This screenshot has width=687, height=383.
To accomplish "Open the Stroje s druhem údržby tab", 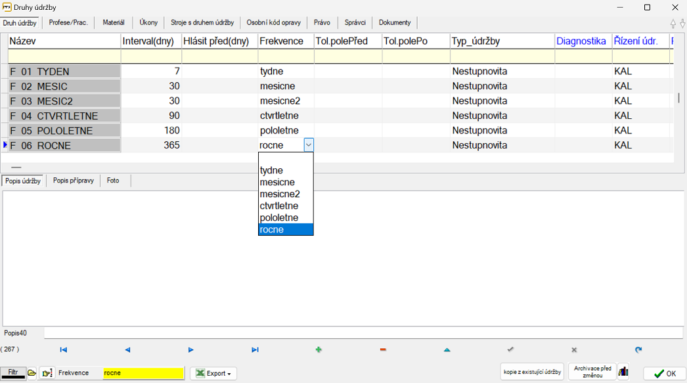I will (202, 22).
